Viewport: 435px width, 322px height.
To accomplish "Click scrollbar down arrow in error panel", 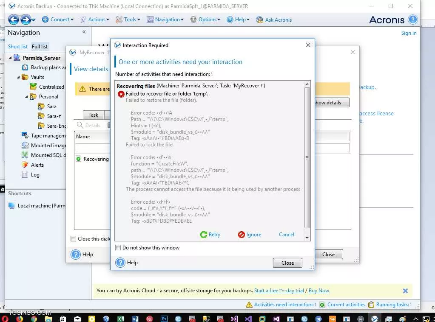I will (307, 238).
